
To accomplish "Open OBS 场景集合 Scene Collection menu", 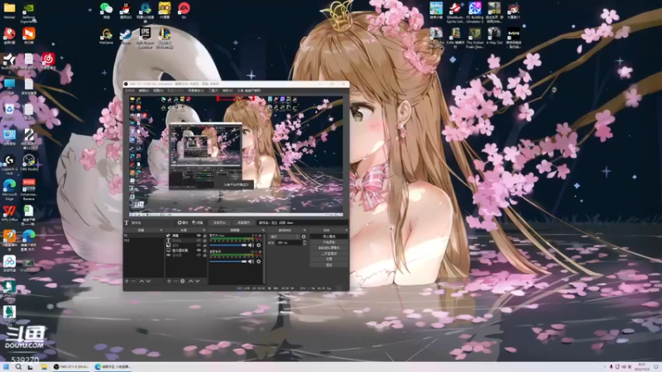I will pyautogui.click(x=196, y=90).
